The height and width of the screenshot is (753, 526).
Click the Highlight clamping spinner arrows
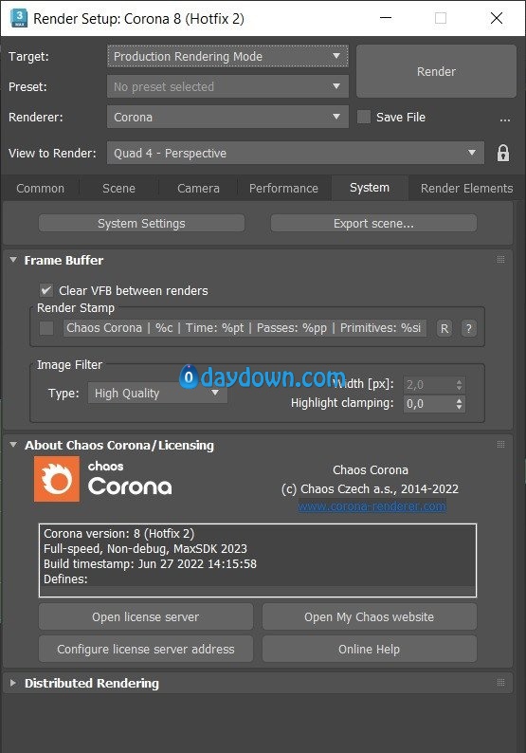pyautogui.click(x=460, y=403)
